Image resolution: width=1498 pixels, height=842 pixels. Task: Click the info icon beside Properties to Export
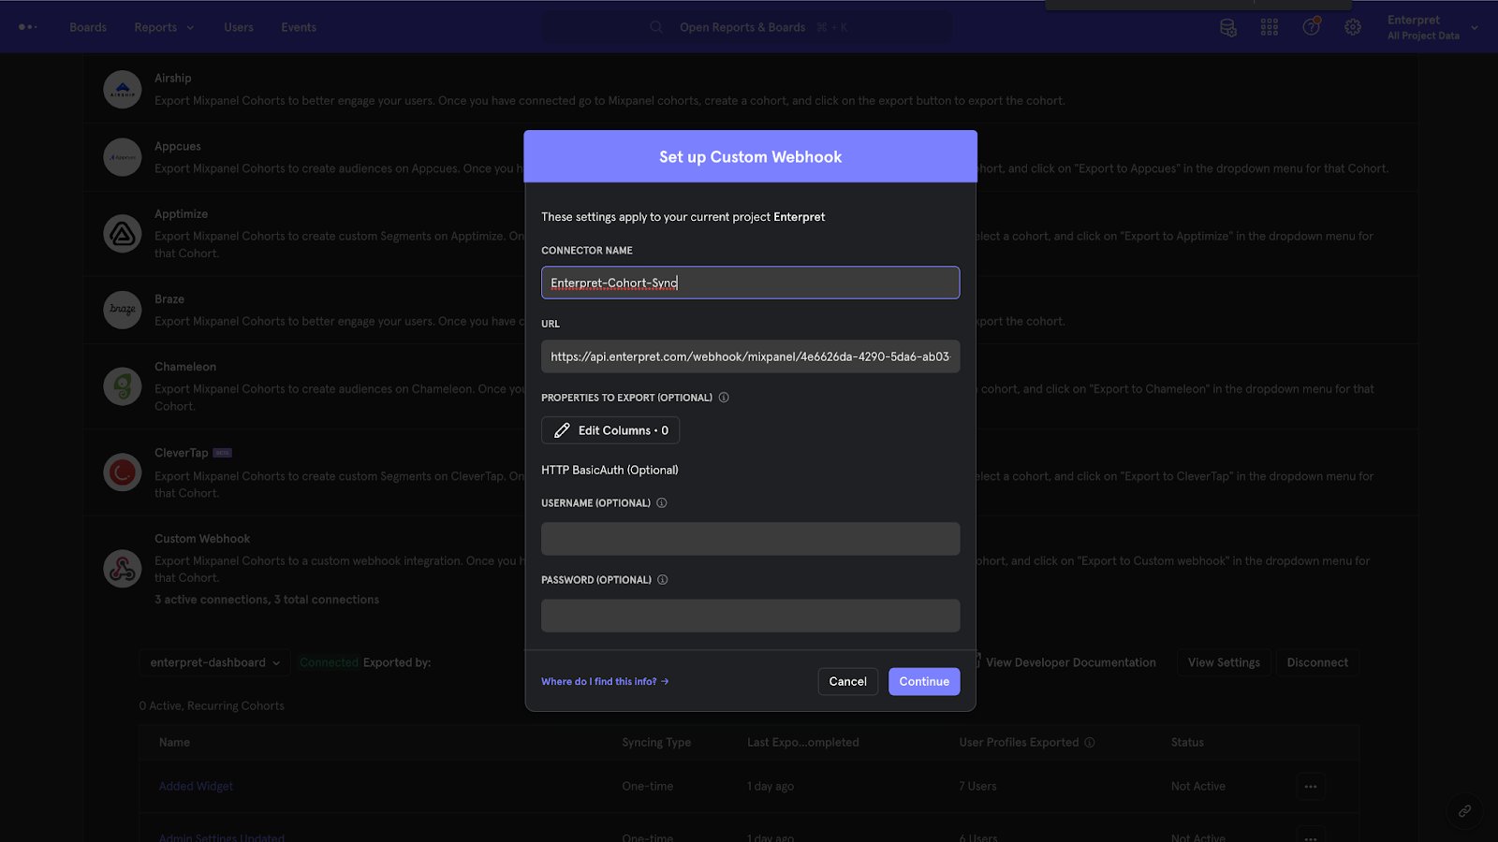click(x=724, y=398)
